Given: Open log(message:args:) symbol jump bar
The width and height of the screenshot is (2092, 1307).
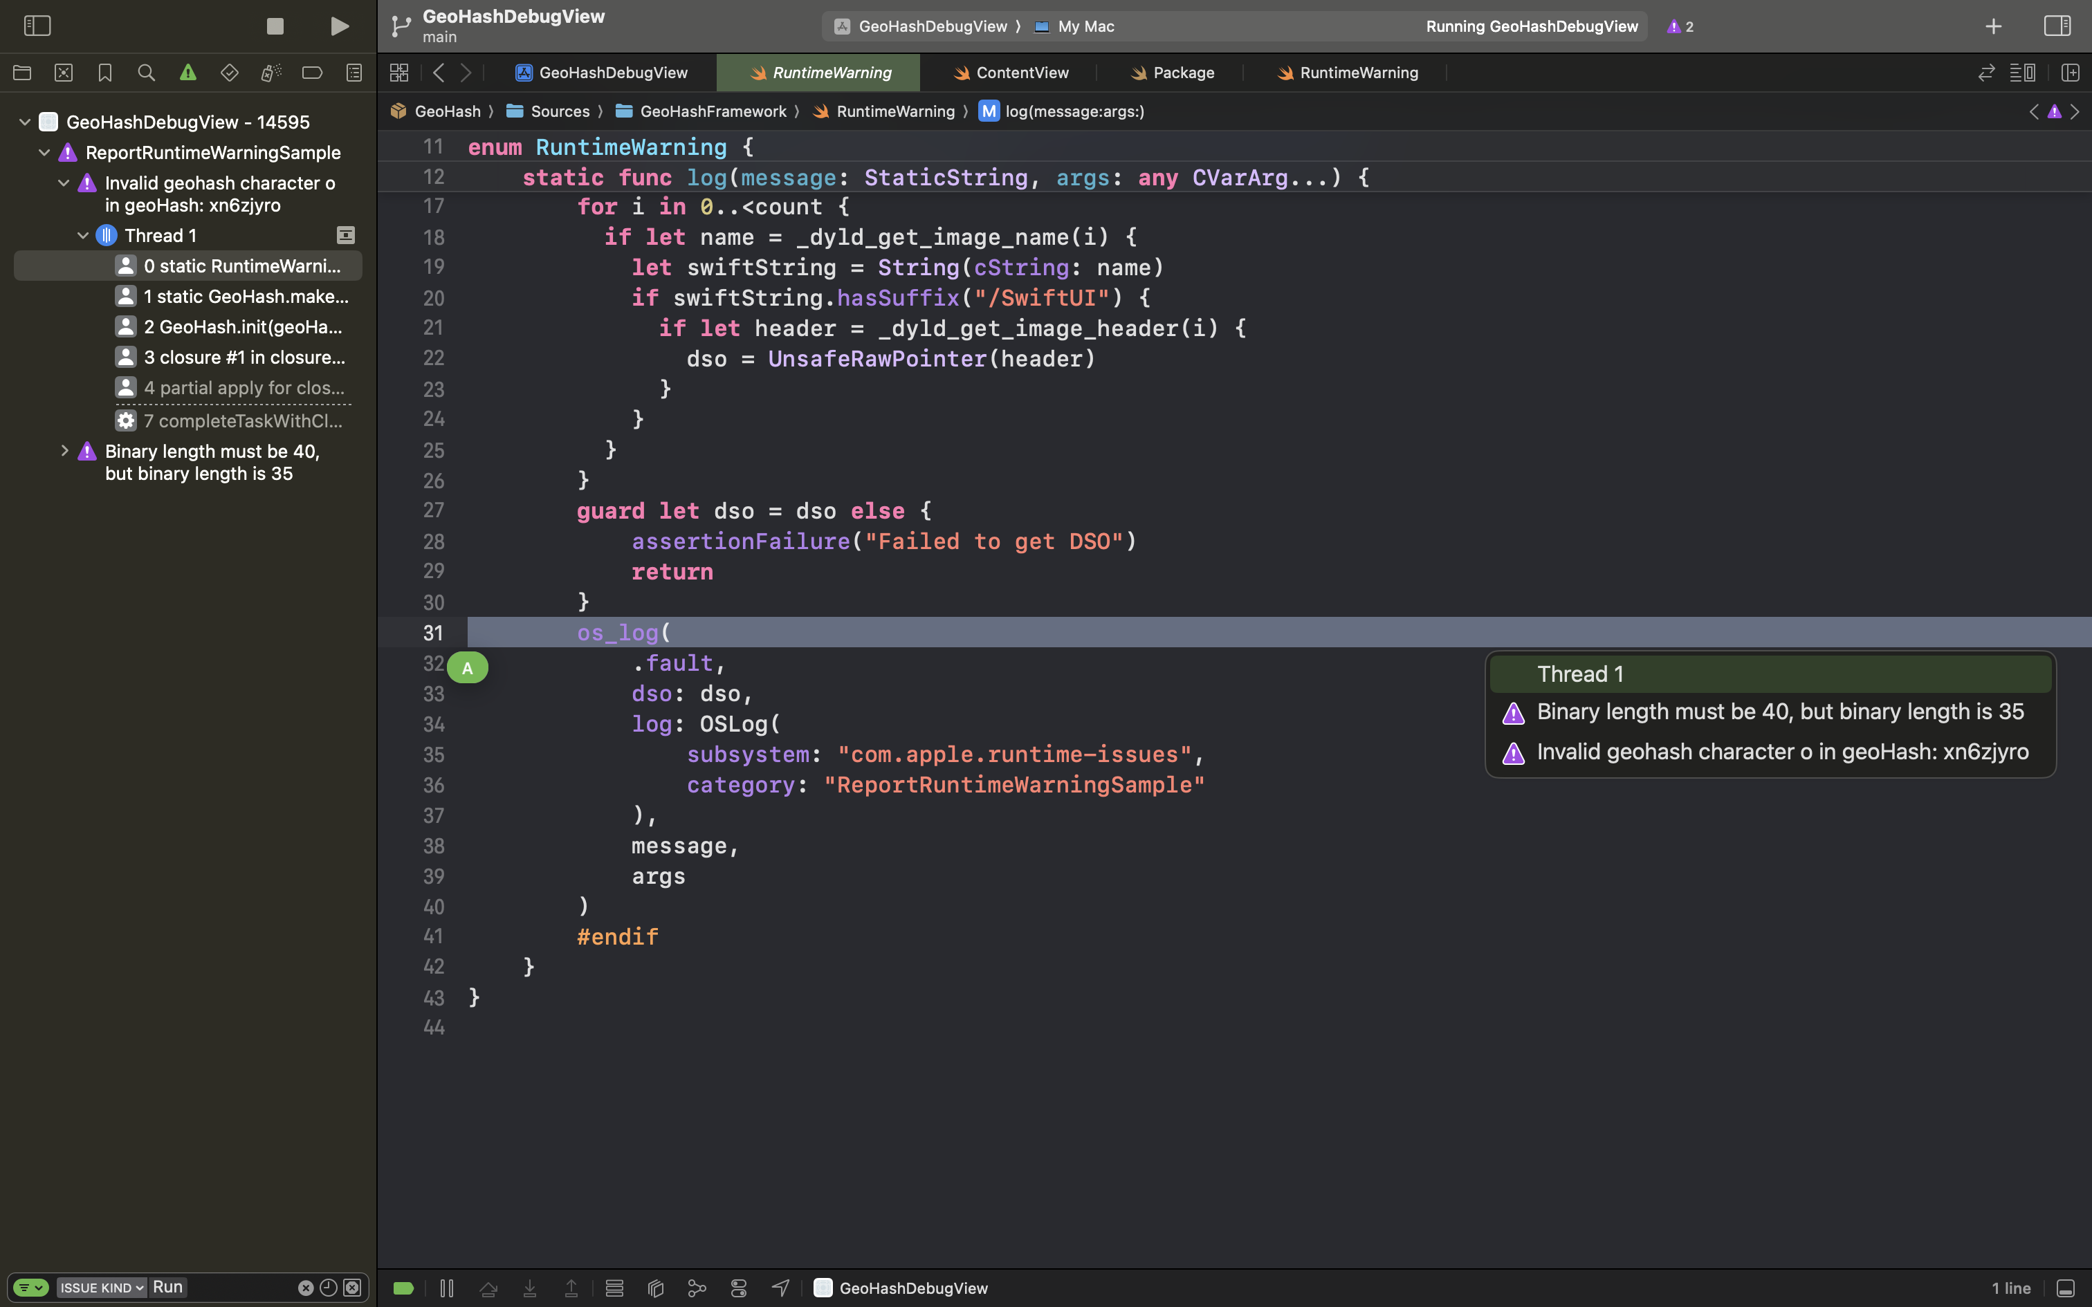Looking at the screenshot, I should tap(1061, 111).
